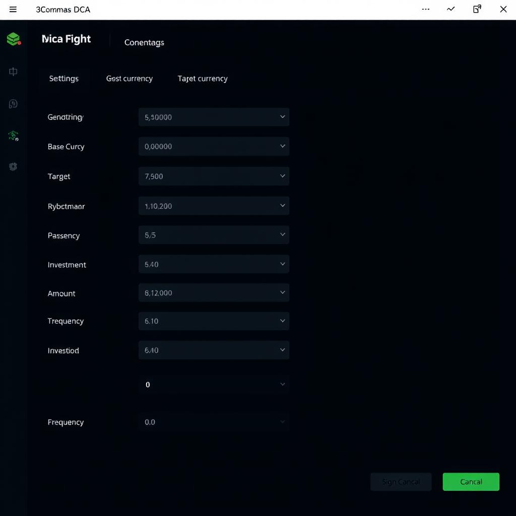The height and width of the screenshot is (516, 516).
Task: Expand the Amount dropdown showing 6,12,000
Action: click(x=214, y=293)
